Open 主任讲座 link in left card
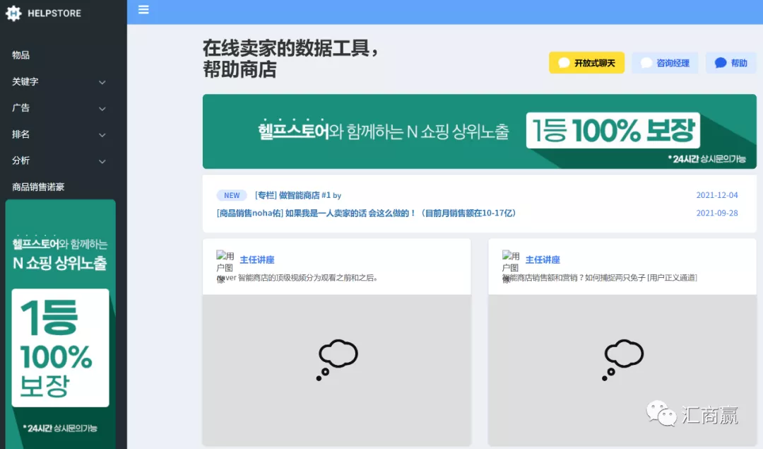 [x=257, y=260]
